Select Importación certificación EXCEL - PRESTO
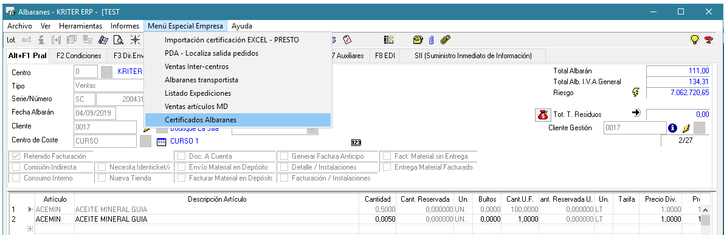Image resolution: width=724 pixels, height=235 pixels. coord(238,40)
